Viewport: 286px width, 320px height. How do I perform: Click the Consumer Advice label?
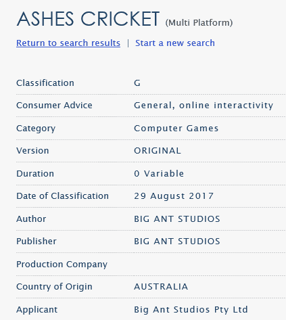54,105
